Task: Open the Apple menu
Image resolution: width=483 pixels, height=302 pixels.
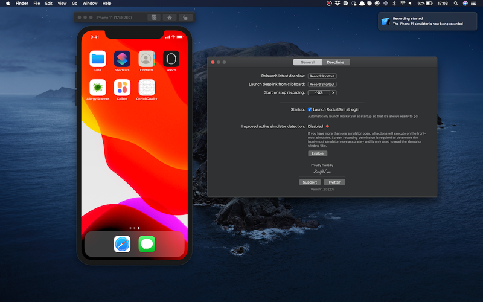Action: coord(8,4)
